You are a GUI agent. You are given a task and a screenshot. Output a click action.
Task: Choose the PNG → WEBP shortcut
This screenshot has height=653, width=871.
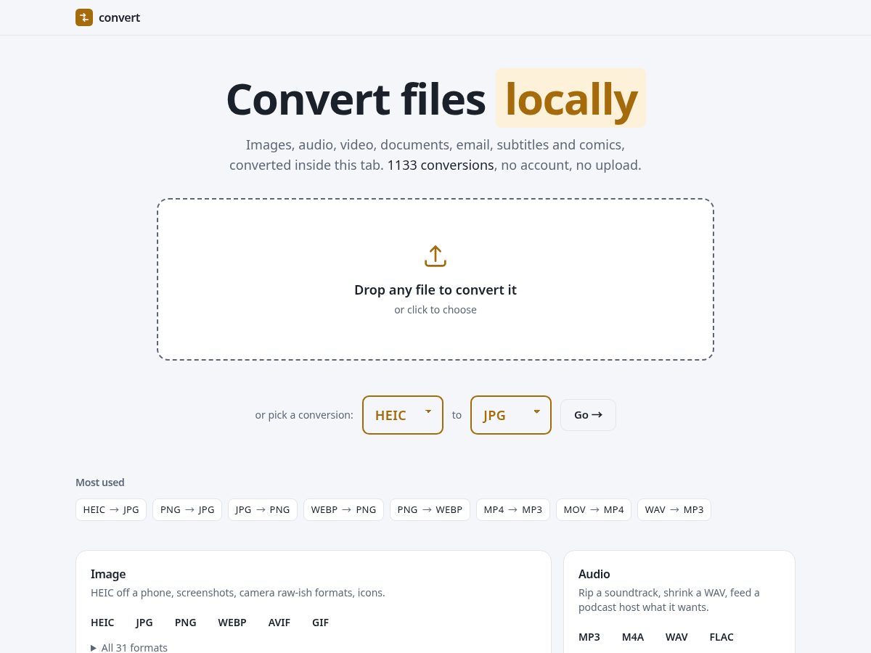pyautogui.click(x=430, y=509)
